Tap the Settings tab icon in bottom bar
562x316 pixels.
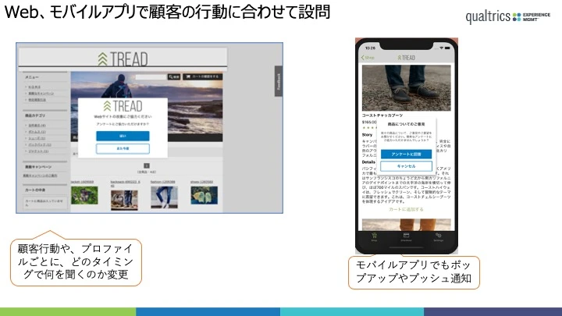[x=438, y=236]
